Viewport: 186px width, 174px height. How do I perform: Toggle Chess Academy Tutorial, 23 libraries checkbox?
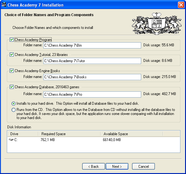(12, 55)
